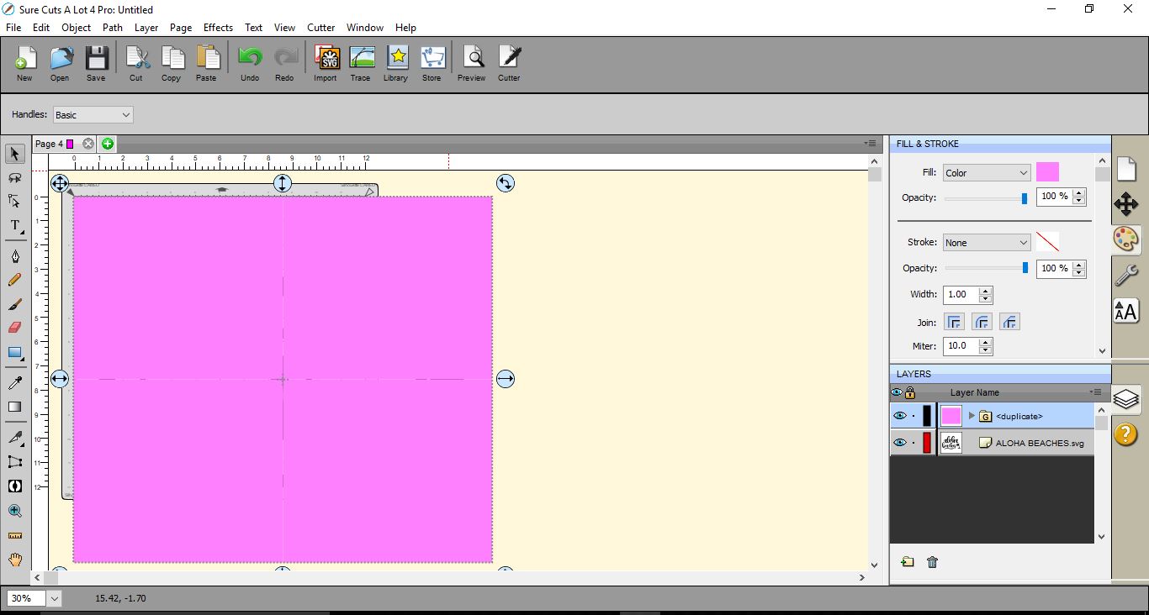Close Page 4 with the x button
This screenshot has height=615, width=1149.
coord(88,144)
